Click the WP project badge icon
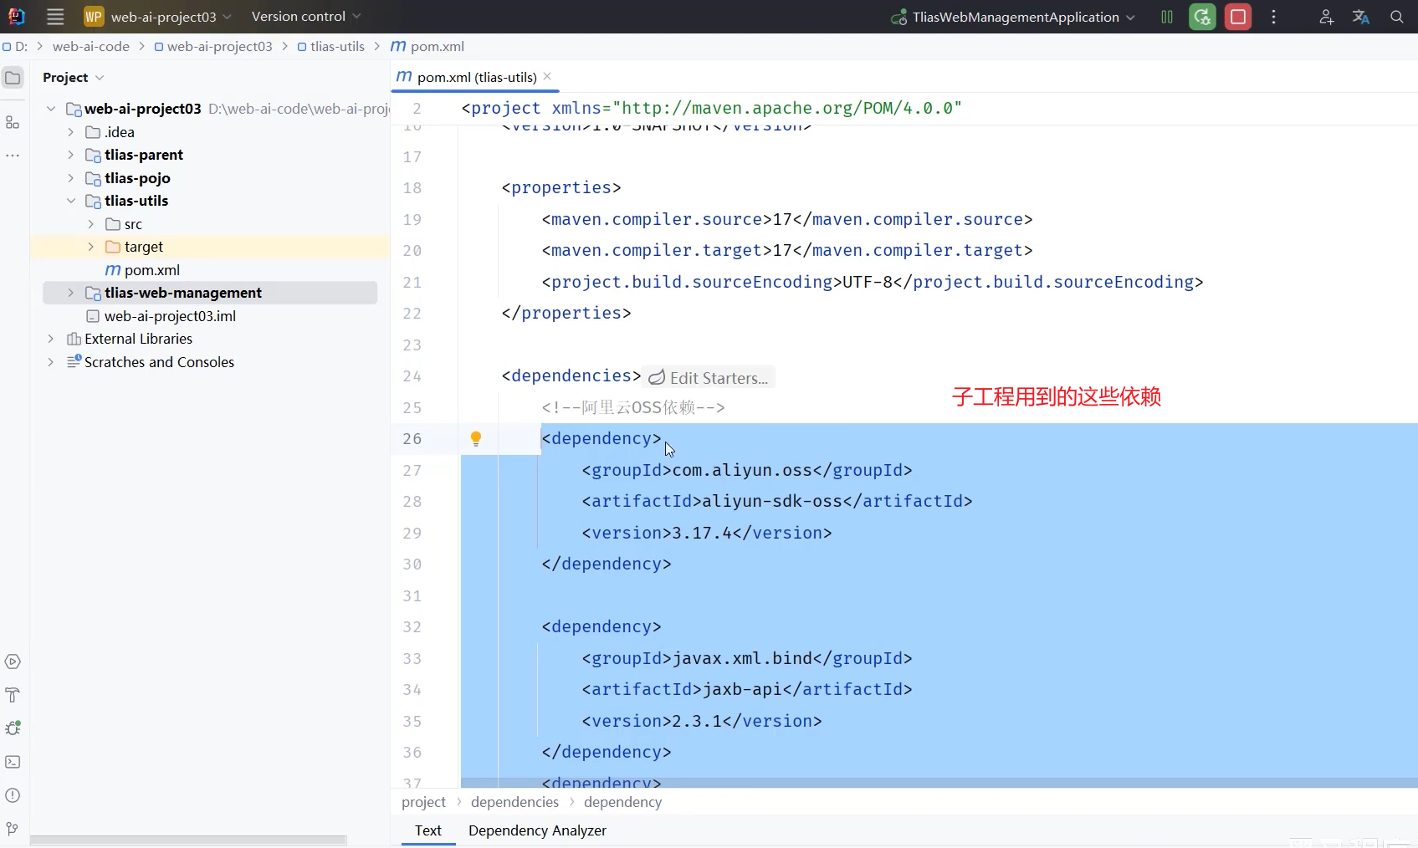The height and width of the screenshot is (848, 1418). 94,17
